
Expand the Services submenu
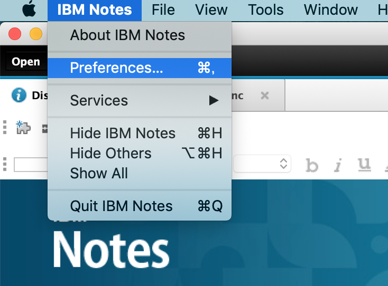[x=140, y=100]
